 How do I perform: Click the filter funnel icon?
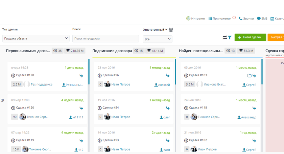230,38
